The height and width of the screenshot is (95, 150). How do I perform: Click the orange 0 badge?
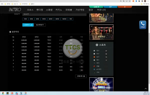pyautogui.click(x=125, y=7)
